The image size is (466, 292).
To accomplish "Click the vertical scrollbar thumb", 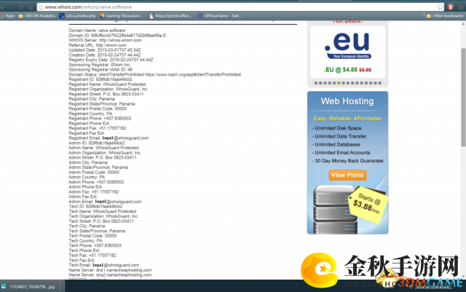I will click(x=463, y=98).
